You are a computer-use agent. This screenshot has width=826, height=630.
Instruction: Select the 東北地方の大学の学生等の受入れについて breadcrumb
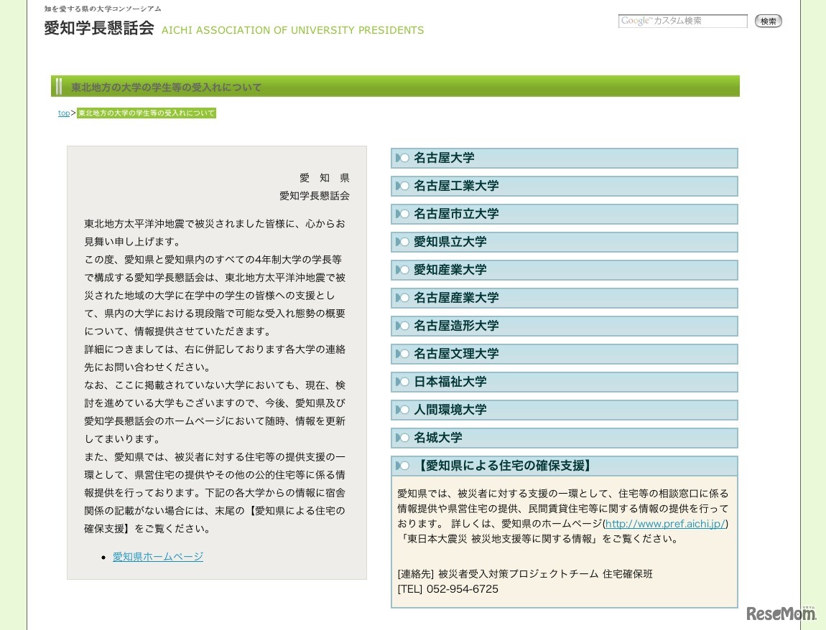click(x=147, y=113)
